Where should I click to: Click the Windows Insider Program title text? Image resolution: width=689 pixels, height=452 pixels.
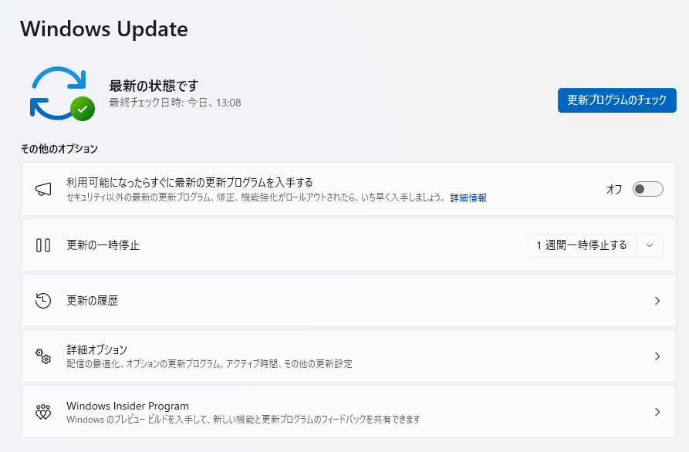click(x=127, y=406)
